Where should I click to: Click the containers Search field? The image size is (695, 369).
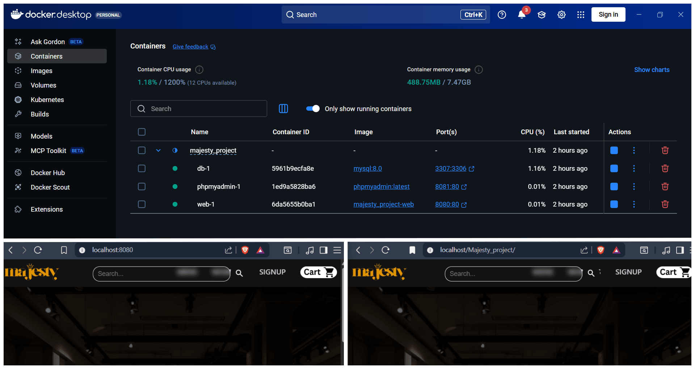199,109
